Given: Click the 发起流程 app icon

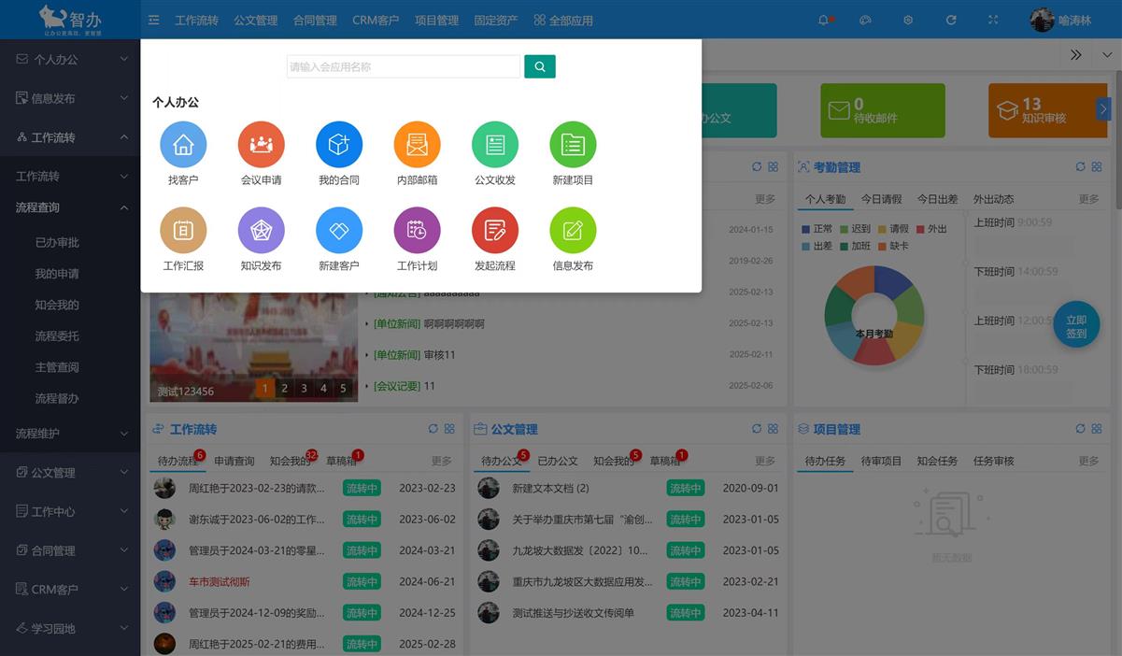Looking at the screenshot, I should coord(495,231).
